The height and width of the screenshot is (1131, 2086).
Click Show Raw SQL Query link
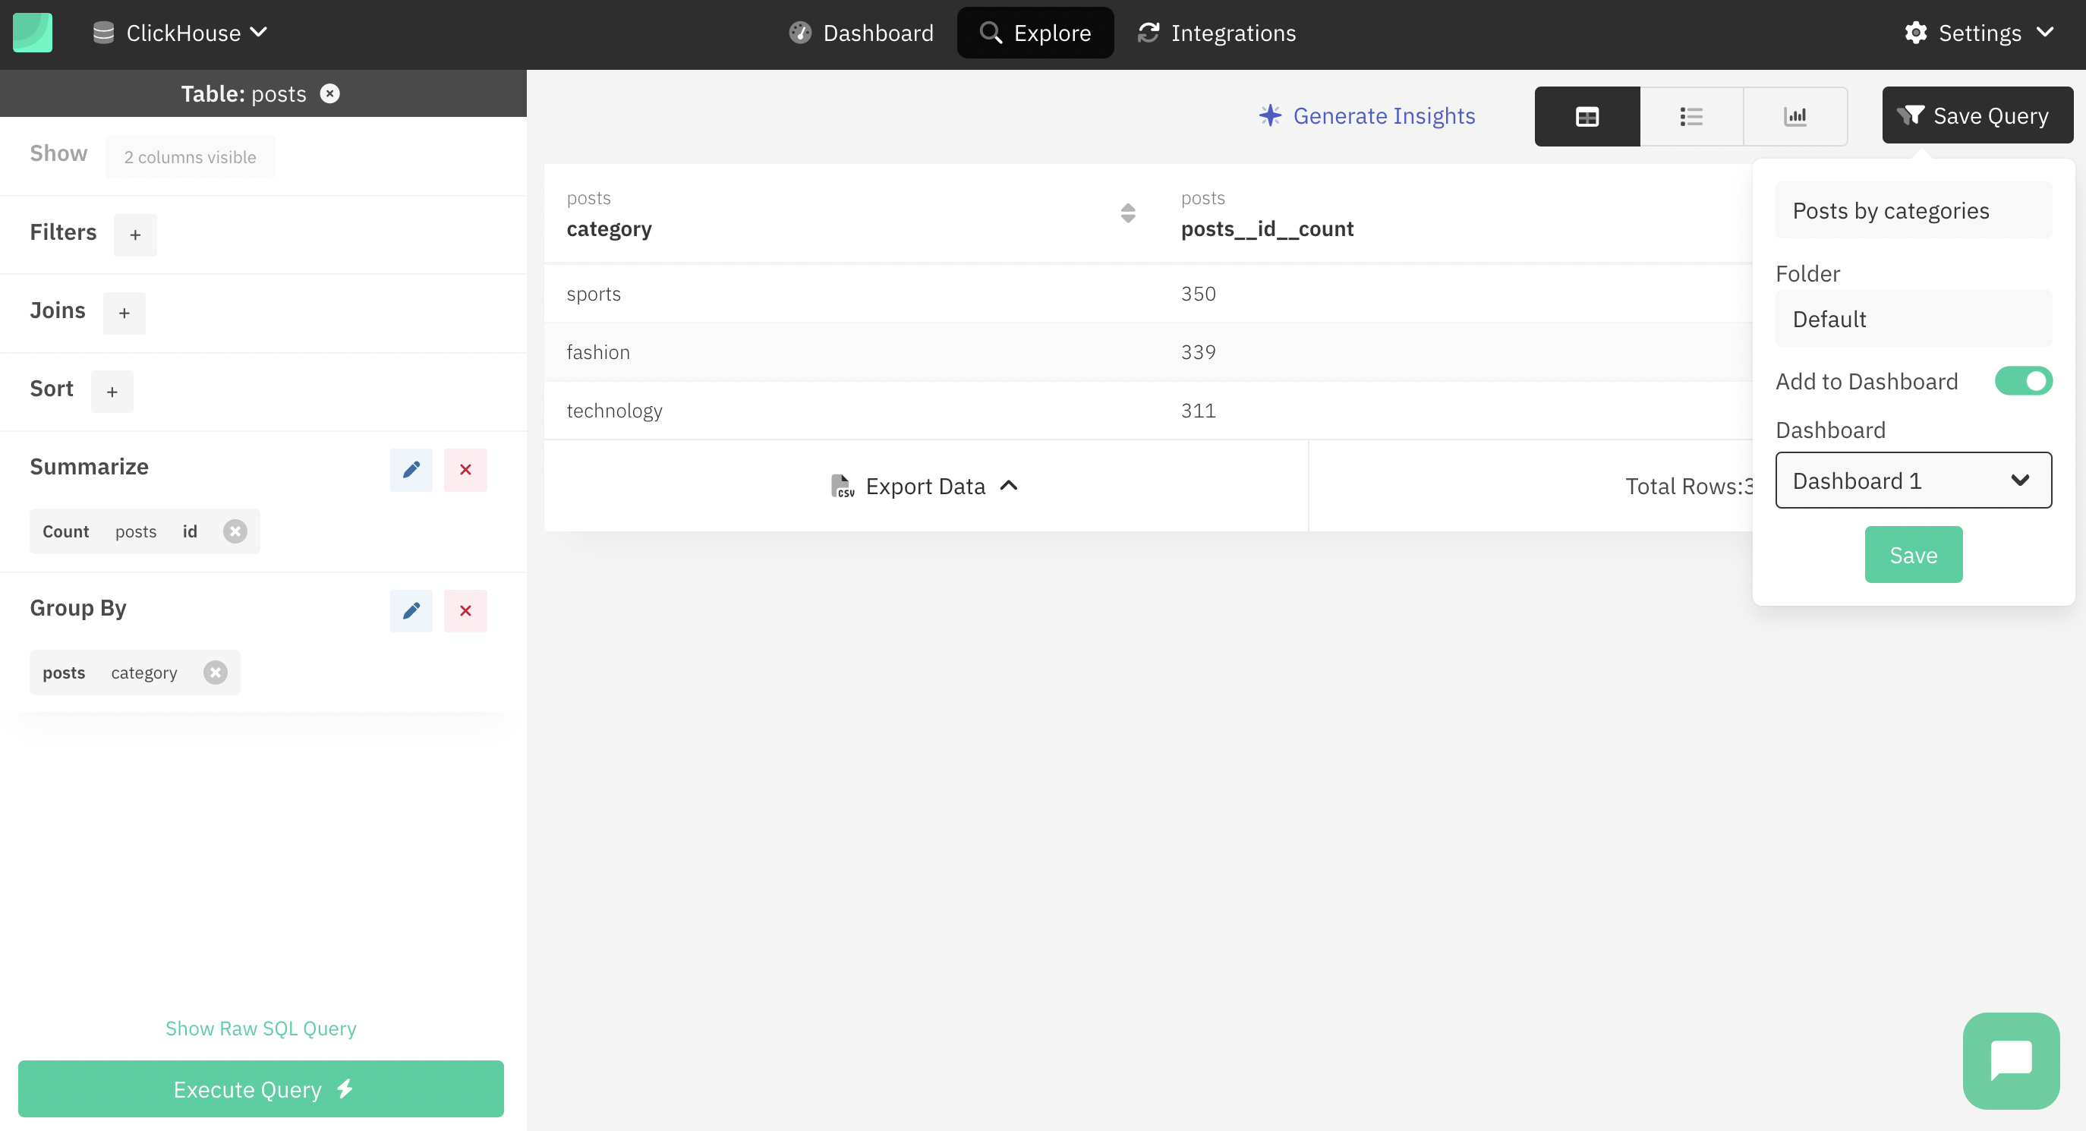[x=260, y=1028]
